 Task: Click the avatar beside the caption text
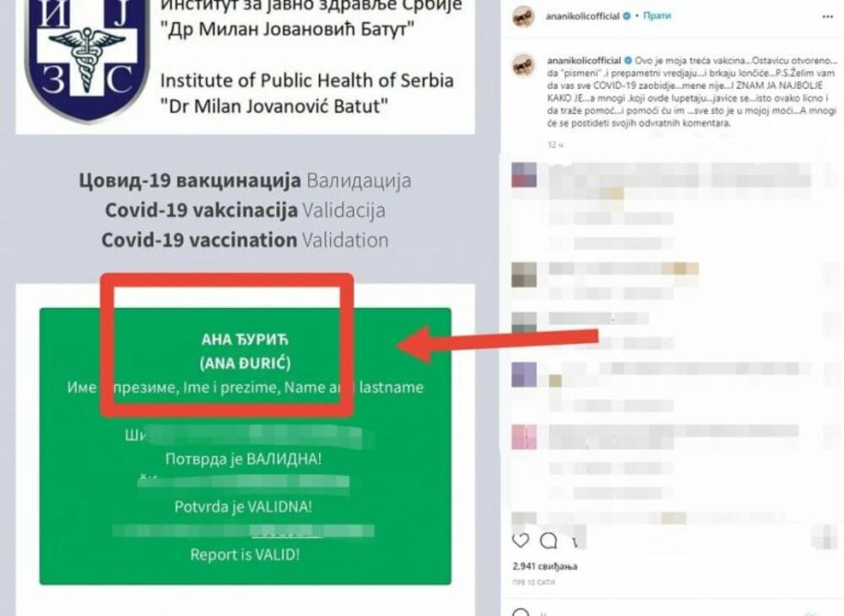pos(523,67)
